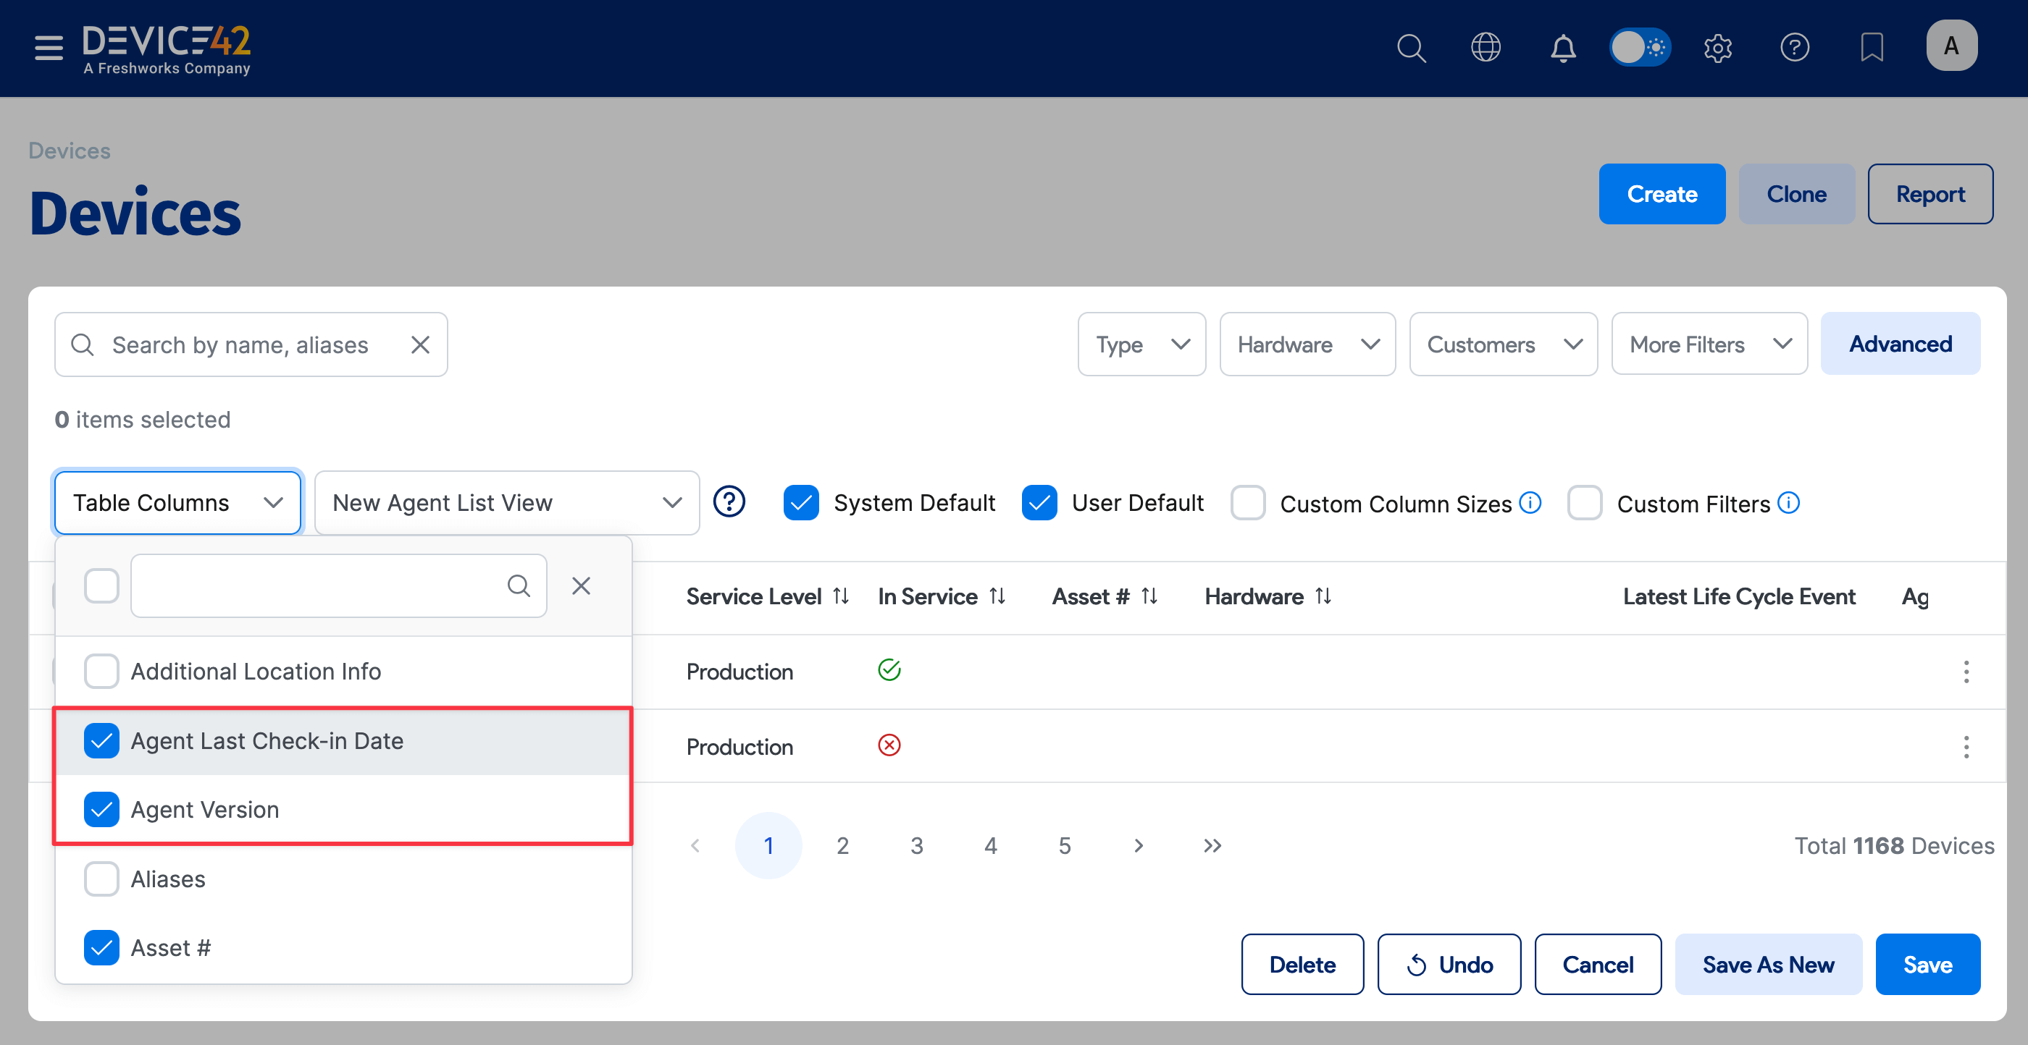Screen dimensions: 2028x1045
Task: Go to page 3 of devices
Action: click(x=916, y=845)
